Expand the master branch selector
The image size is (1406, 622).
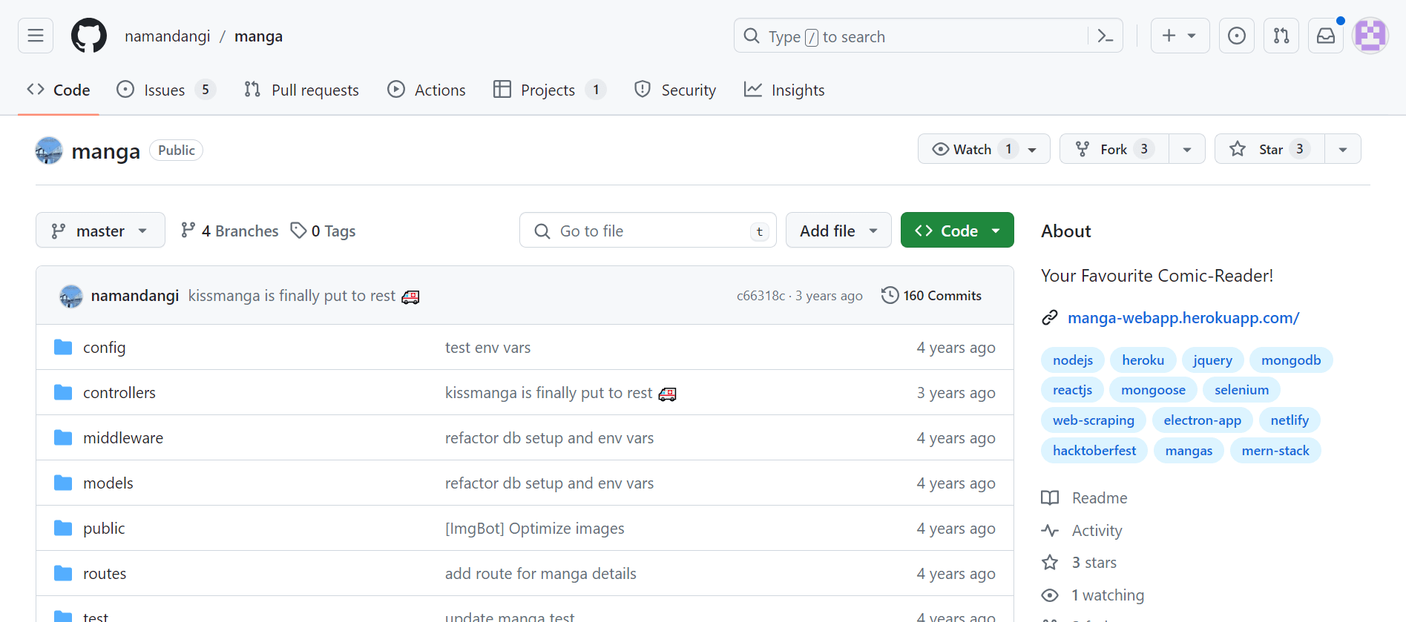click(100, 231)
